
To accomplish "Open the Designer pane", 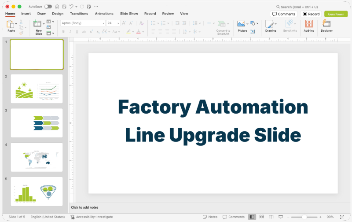I will [326, 26].
